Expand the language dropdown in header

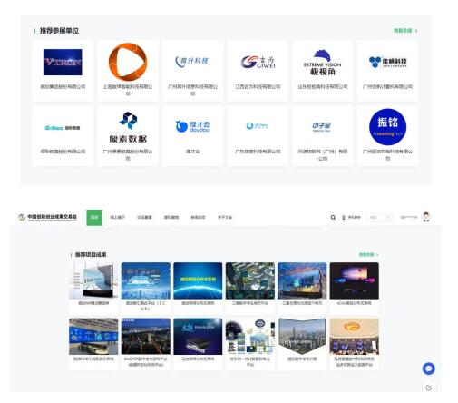(x=379, y=217)
